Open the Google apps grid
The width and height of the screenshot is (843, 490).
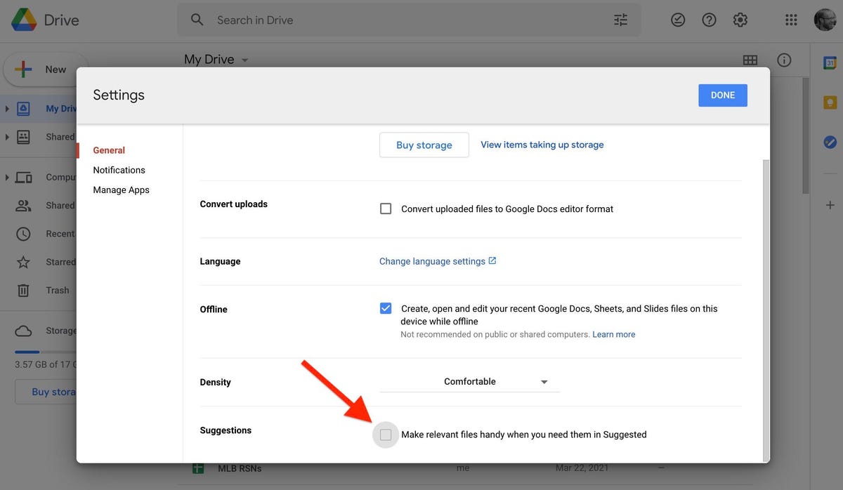[x=791, y=20]
